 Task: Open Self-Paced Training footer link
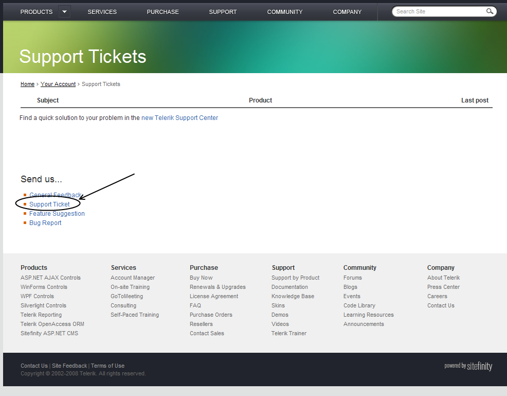tap(135, 315)
